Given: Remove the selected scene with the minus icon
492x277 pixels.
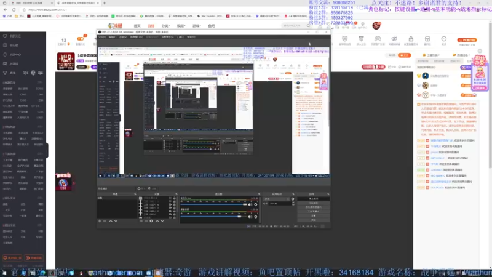Looking at the screenshot, I should 105,221.
